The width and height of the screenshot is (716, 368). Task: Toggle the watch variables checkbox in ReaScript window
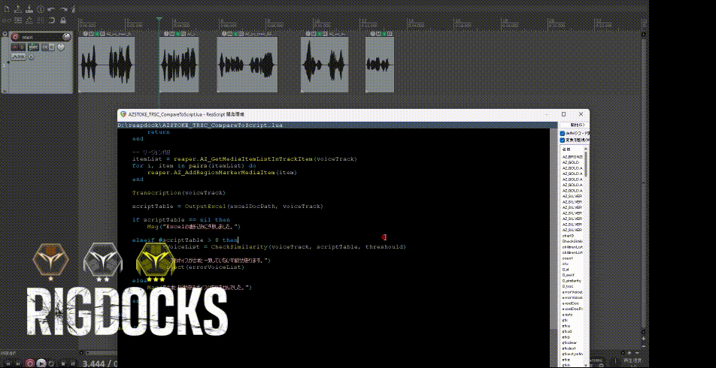(563, 140)
